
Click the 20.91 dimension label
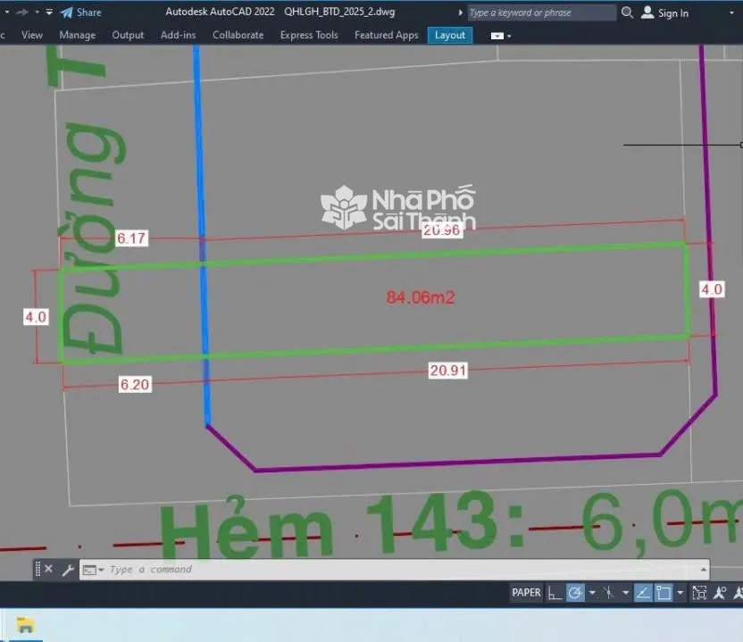(x=447, y=370)
